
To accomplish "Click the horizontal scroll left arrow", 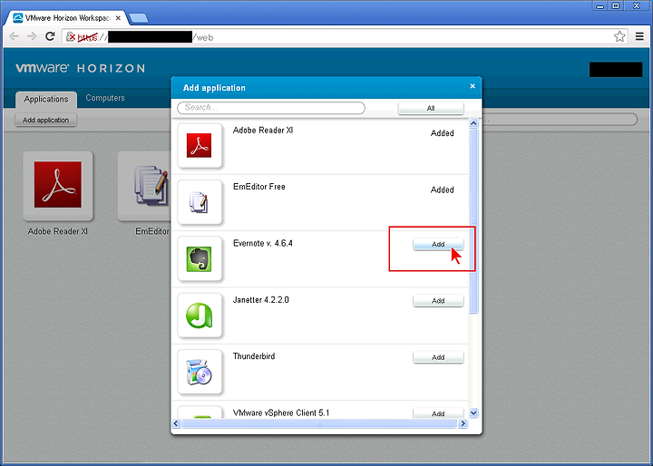I will (176, 423).
